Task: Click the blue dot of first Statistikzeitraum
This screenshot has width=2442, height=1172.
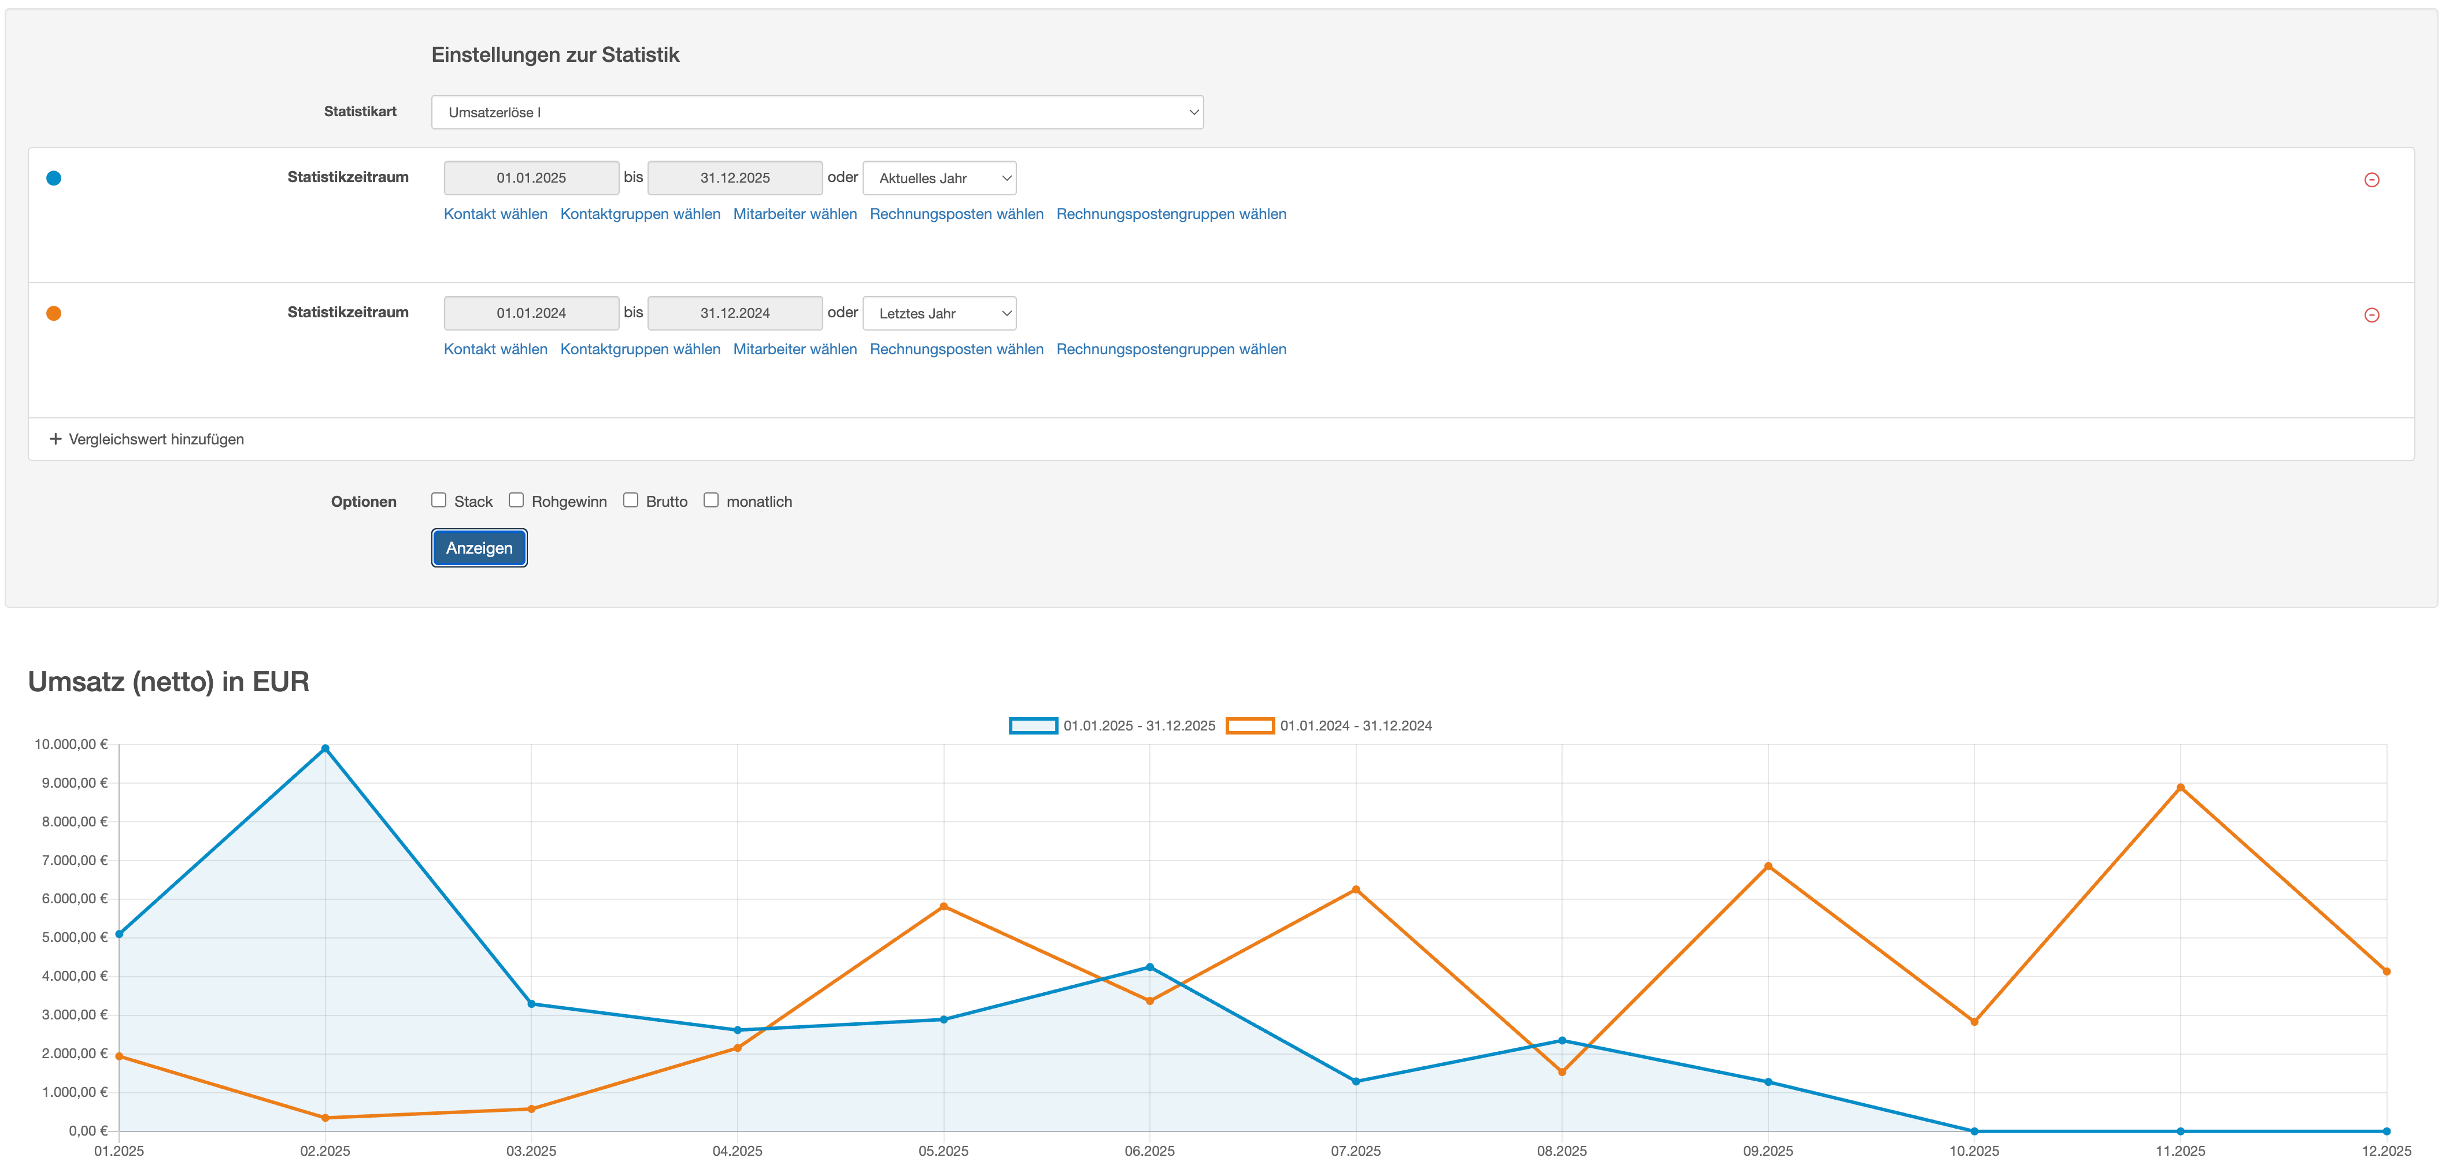Action: pyautogui.click(x=54, y=178)
